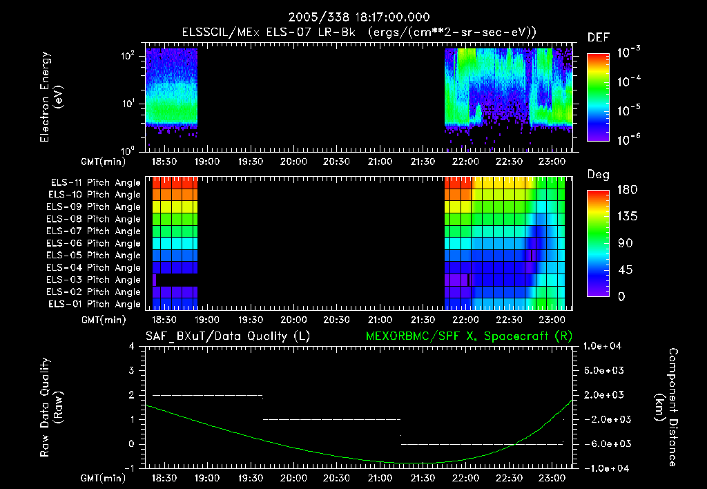Click the data quality segment at level 2

pyautogui.click(x=207, y=395)
